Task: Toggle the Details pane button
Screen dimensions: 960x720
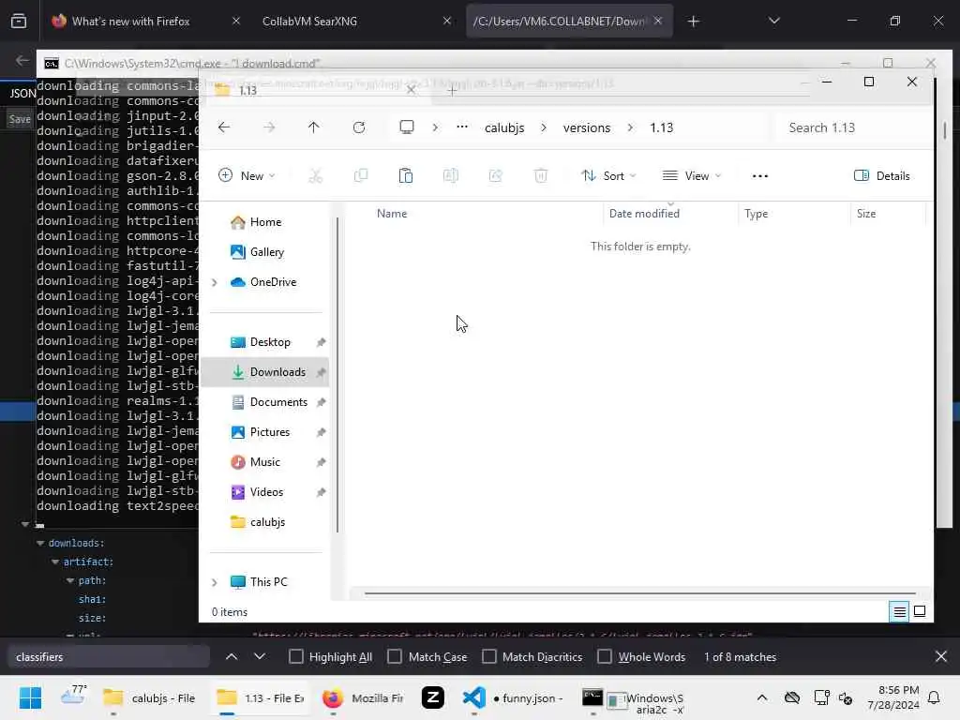Action: (881, 176)
